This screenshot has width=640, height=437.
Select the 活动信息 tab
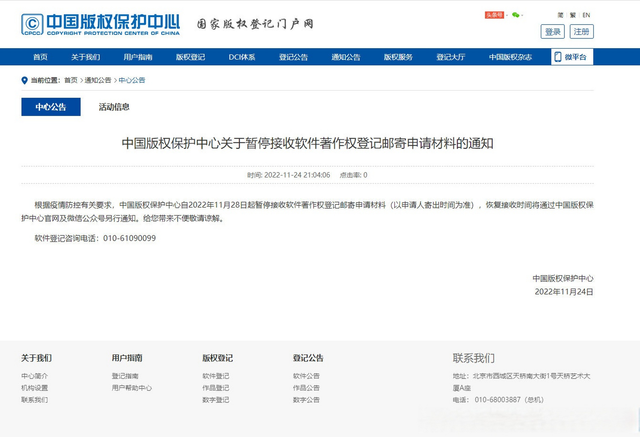click(x=114, y=107)
